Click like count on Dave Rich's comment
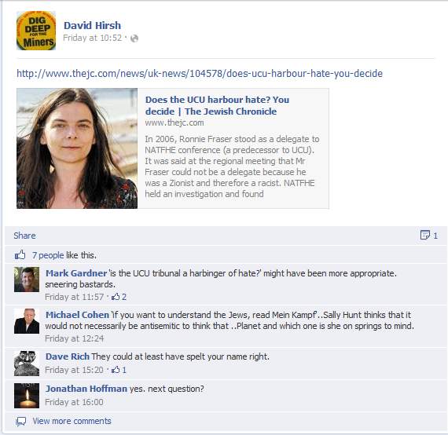448x435 pixels. tap(119, 370)
